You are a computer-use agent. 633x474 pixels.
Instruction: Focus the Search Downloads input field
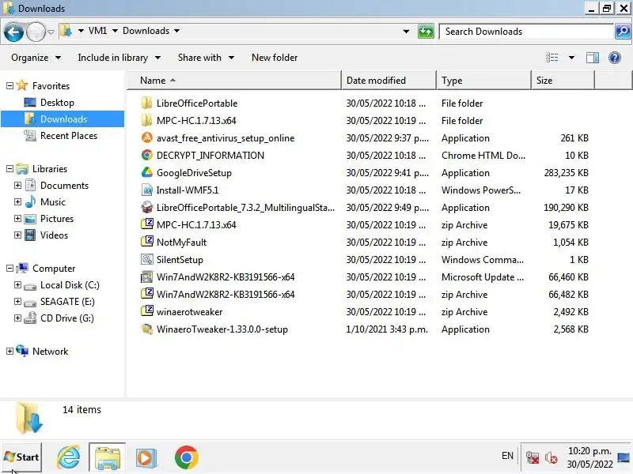526,32
